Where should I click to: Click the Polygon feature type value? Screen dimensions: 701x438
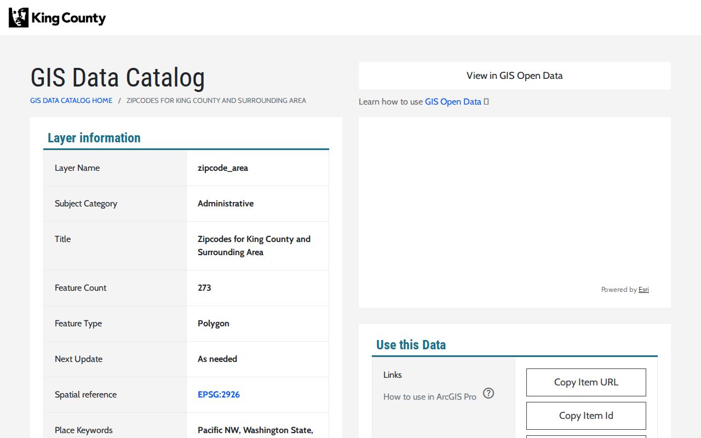coord(214,324)
